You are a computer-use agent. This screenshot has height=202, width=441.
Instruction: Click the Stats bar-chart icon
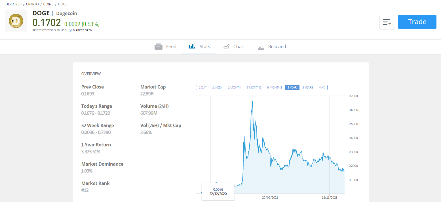tap(192, 46)
